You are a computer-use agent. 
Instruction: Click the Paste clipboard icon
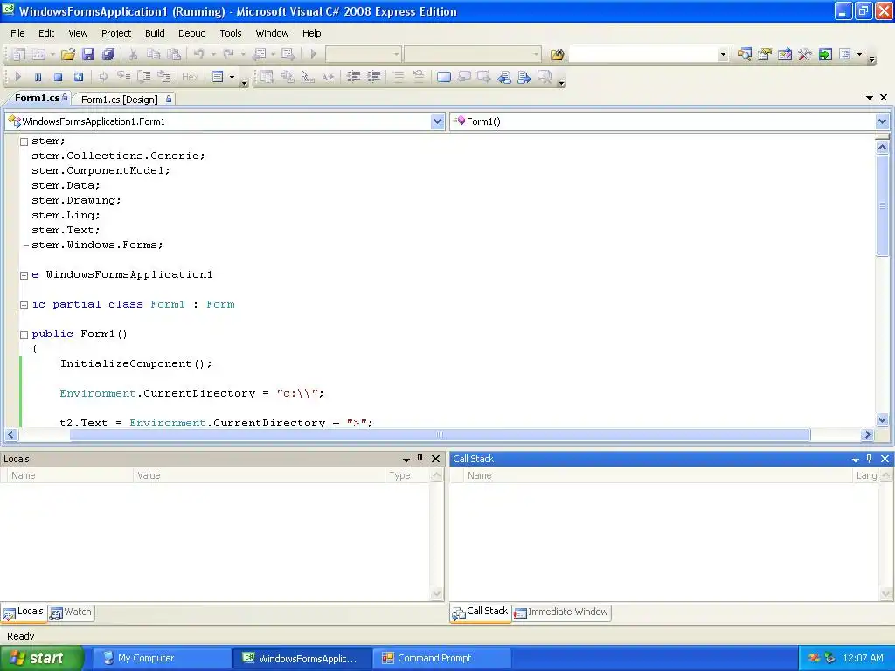174,54
